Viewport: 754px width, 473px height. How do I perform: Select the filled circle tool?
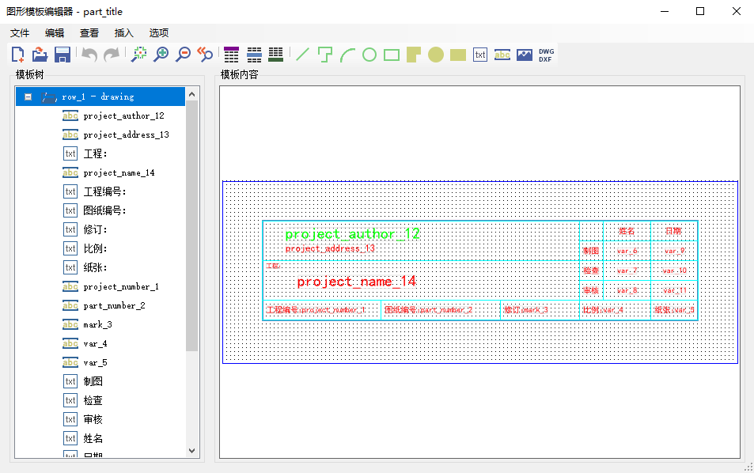(436, 55)
